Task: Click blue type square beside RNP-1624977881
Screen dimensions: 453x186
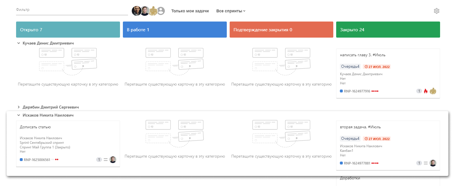Action: [x=341, y=163]
